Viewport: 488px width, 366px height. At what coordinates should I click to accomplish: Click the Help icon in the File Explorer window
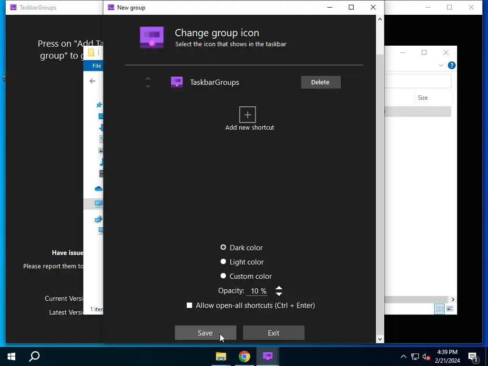451,65
